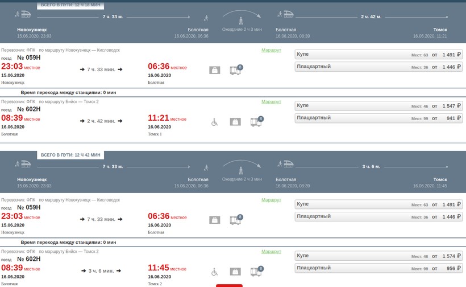Click train number 602Н departing to Томск 1
Screen dimensions: 466x287
29,109
